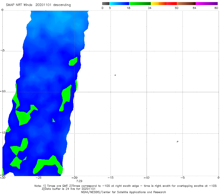
Task: Click the color bar label "64"
Action: point(194,8)
